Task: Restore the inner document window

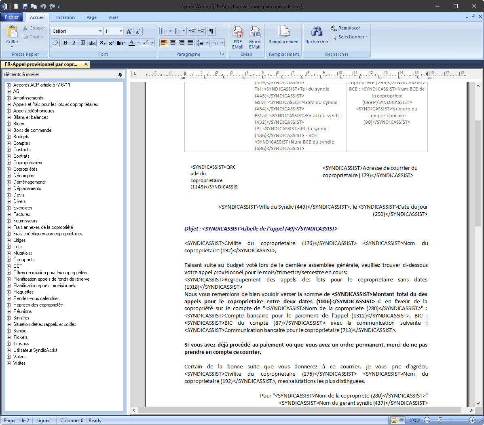Action: pyautogui.click(x=473, y=17)
